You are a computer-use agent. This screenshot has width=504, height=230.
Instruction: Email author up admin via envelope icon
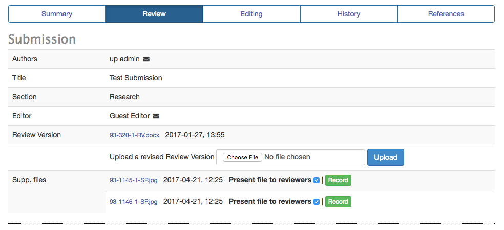click(x=146, y=59)
